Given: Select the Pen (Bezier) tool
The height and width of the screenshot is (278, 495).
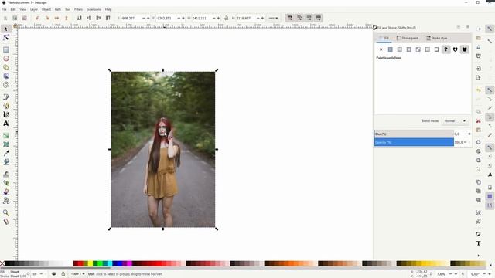Looking at the screenshot, I should click(5, 97).
